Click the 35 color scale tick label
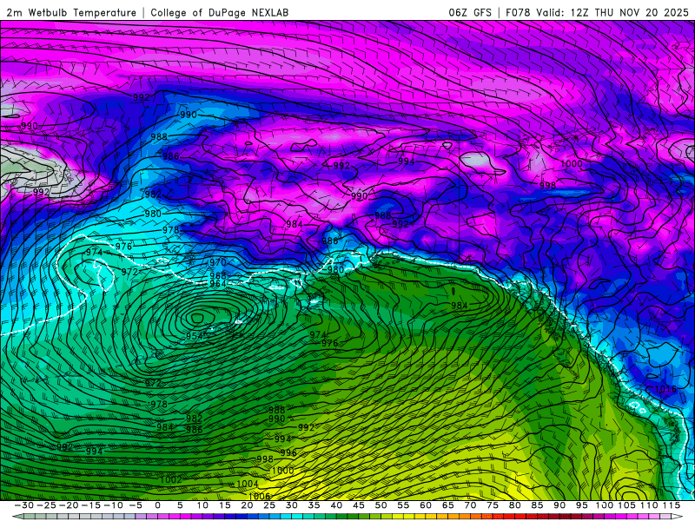 coord(314,505)
